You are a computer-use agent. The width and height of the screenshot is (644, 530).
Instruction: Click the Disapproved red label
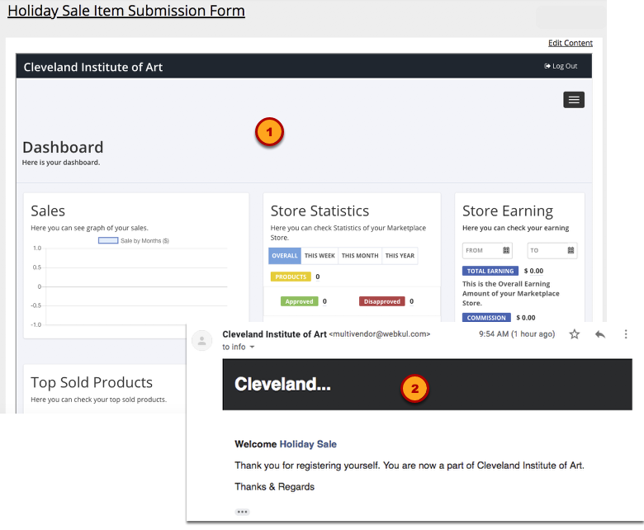coord(382,301)
